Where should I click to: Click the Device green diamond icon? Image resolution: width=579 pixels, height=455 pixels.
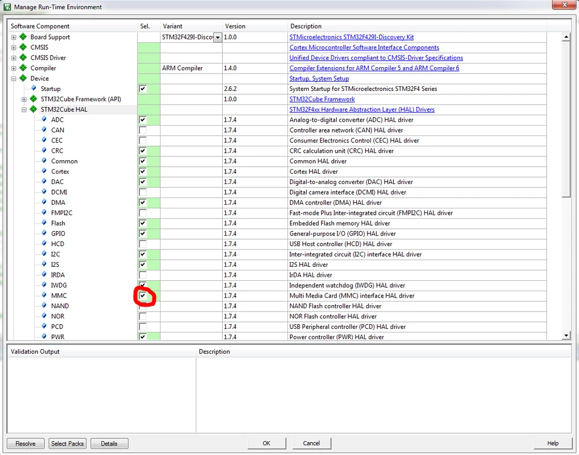[23, 78]
